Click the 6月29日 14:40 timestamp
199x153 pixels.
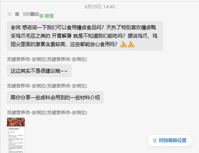coord(100,7)
